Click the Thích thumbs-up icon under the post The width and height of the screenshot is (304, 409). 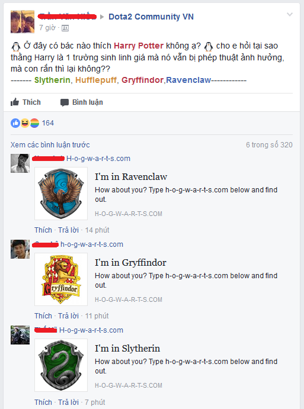15,102
